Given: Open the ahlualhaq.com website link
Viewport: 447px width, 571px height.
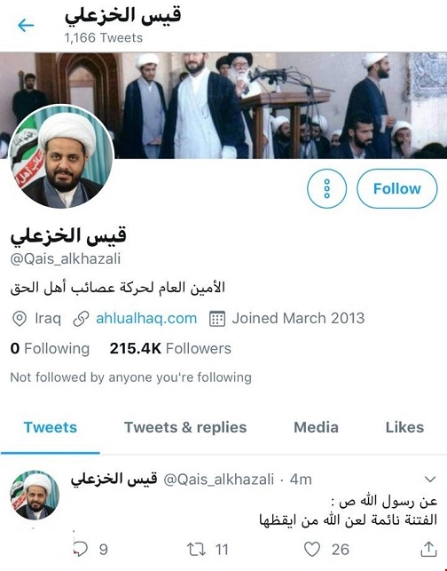Looking at the screenshot, I should [146, 318].
